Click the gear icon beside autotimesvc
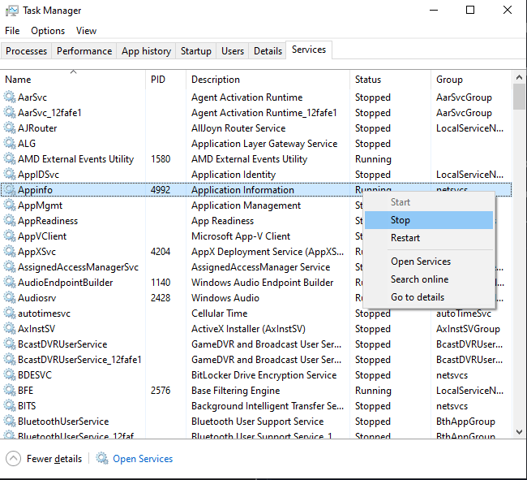527x480 pixels. (10, 314)
